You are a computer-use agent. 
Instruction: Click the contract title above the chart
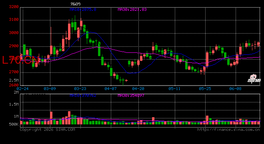coord(76,4)
